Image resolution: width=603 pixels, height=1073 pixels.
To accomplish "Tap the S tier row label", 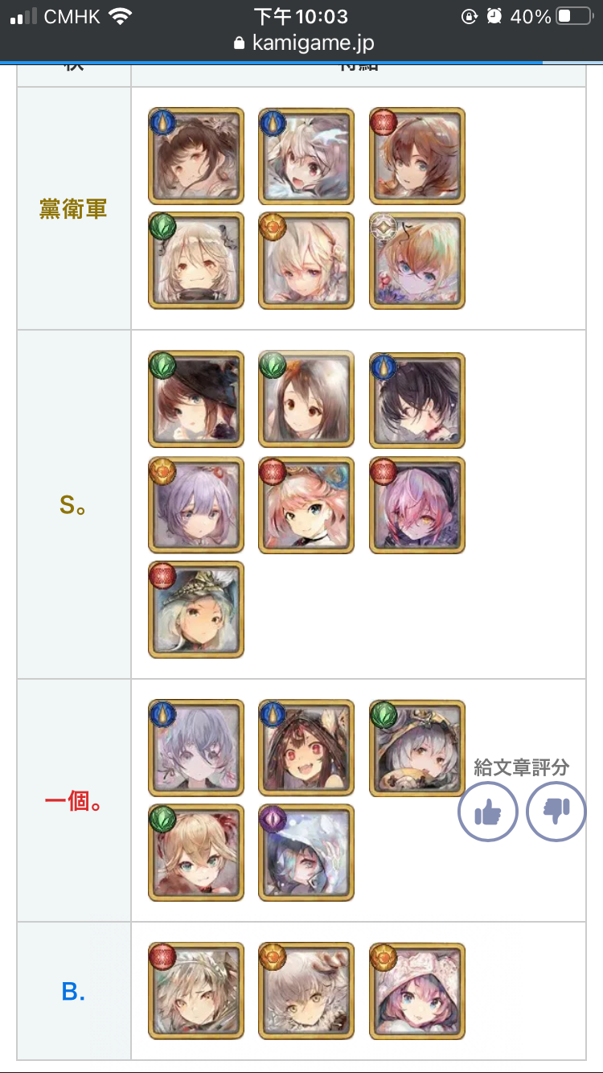I will 73,505.
